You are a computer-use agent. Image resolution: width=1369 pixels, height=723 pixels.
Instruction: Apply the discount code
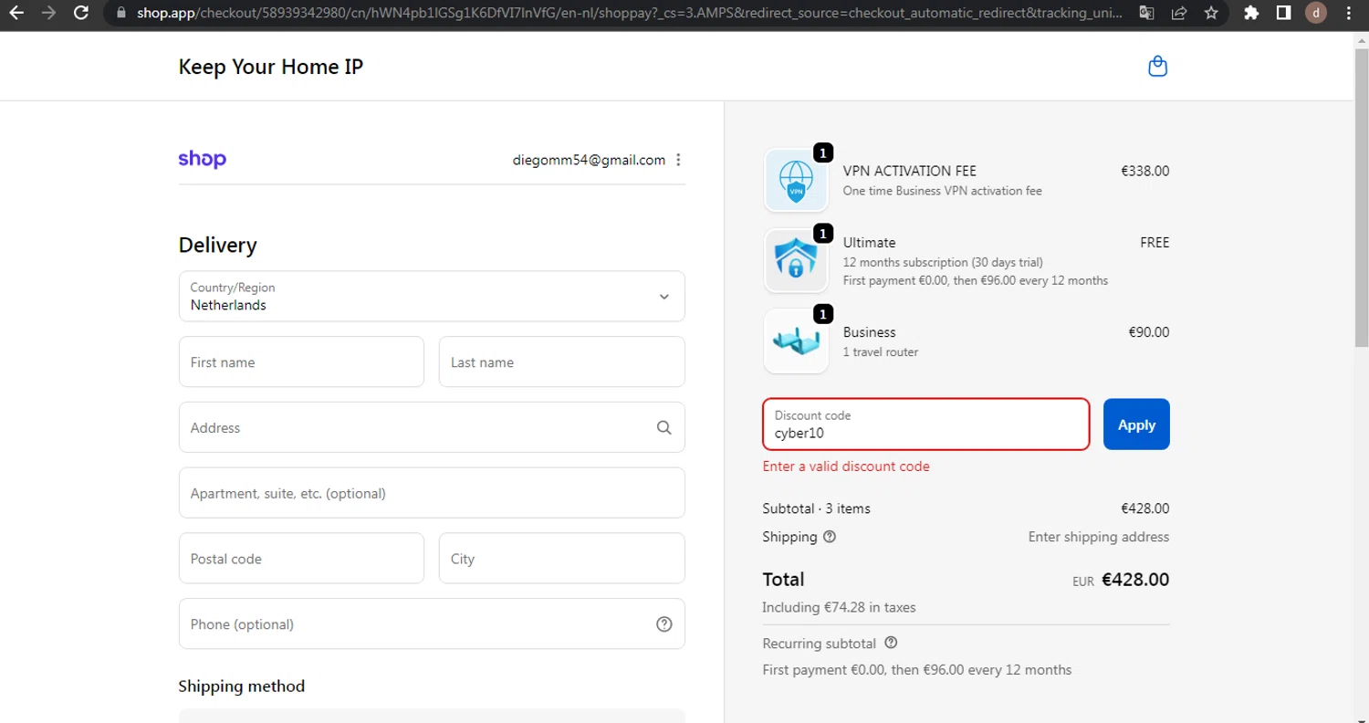1136,424
